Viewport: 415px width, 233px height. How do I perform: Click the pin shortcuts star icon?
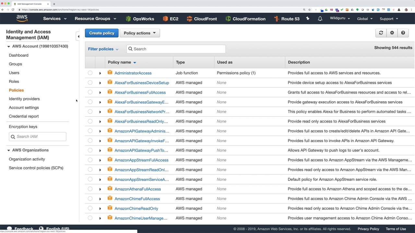(x=308, y=19)
